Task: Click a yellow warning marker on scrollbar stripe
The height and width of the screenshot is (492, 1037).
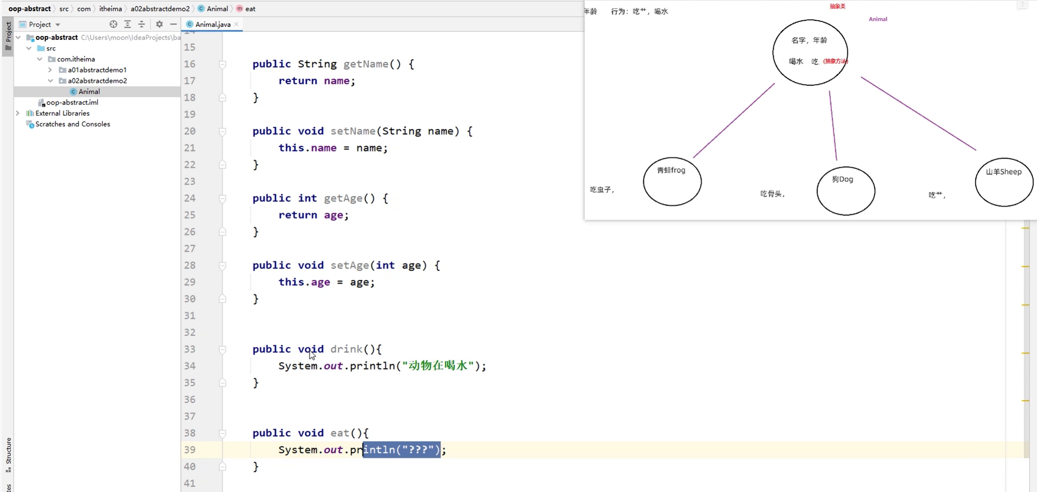Action: click(x=1026, y=267)
